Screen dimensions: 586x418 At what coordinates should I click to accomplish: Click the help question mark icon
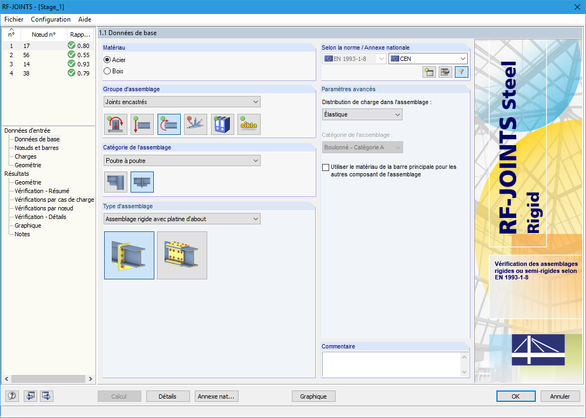point(11,396)
